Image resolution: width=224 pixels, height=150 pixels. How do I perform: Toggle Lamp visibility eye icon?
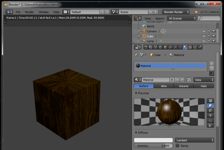(204, 41)
